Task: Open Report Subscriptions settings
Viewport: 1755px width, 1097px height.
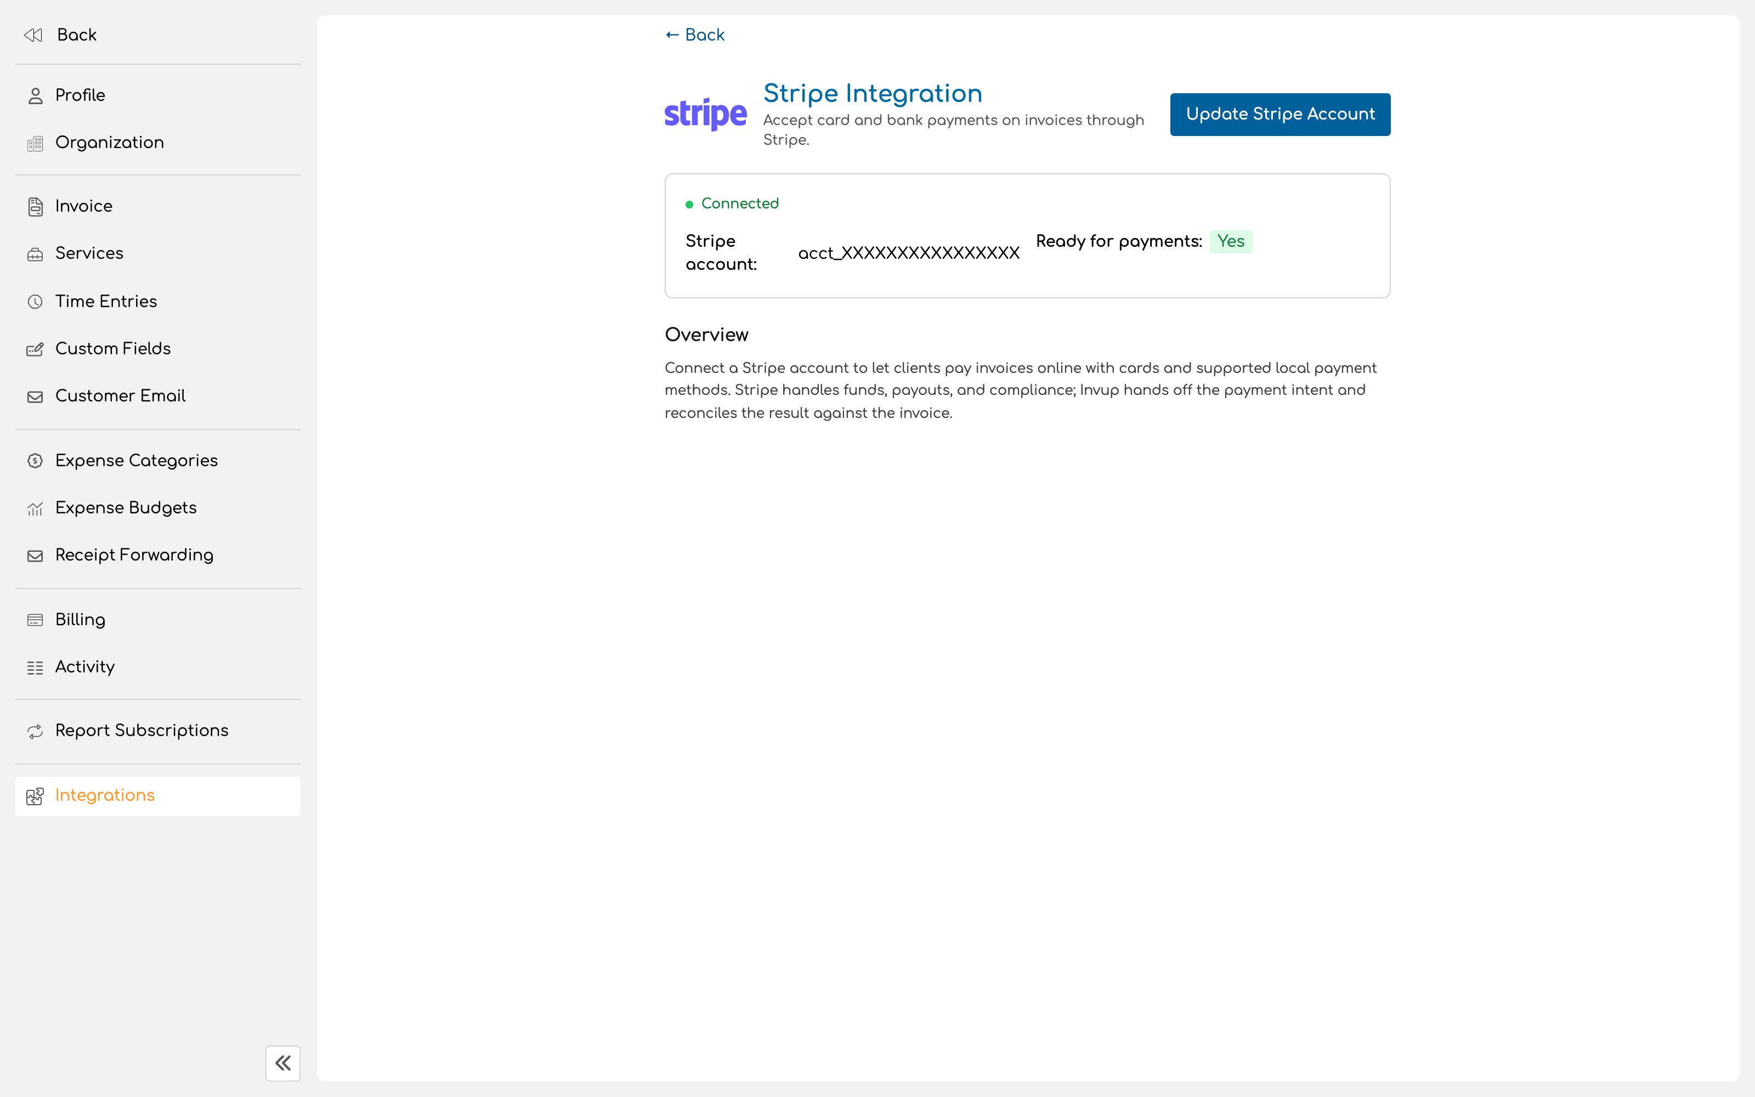Action: [157, 731]
